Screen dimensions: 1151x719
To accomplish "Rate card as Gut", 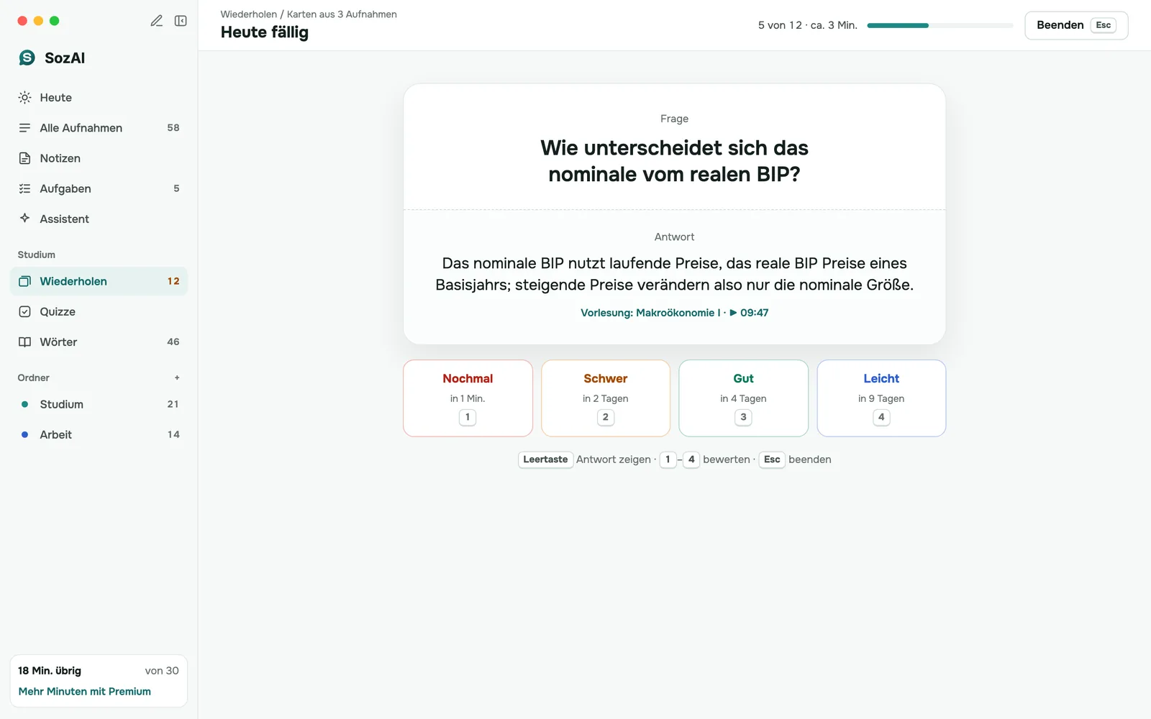I will 743,398.
